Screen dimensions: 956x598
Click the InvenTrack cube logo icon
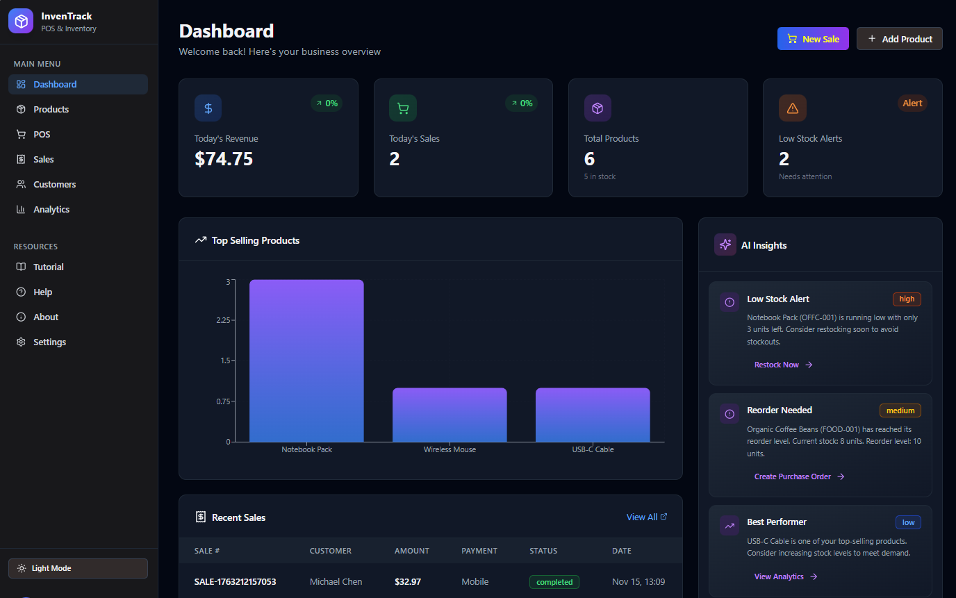21,21
